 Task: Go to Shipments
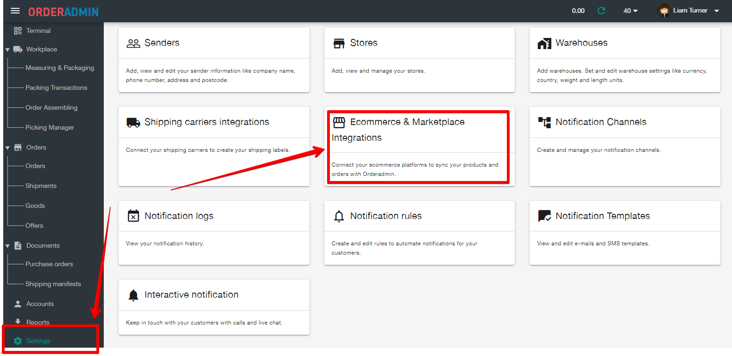click(41, 186)
